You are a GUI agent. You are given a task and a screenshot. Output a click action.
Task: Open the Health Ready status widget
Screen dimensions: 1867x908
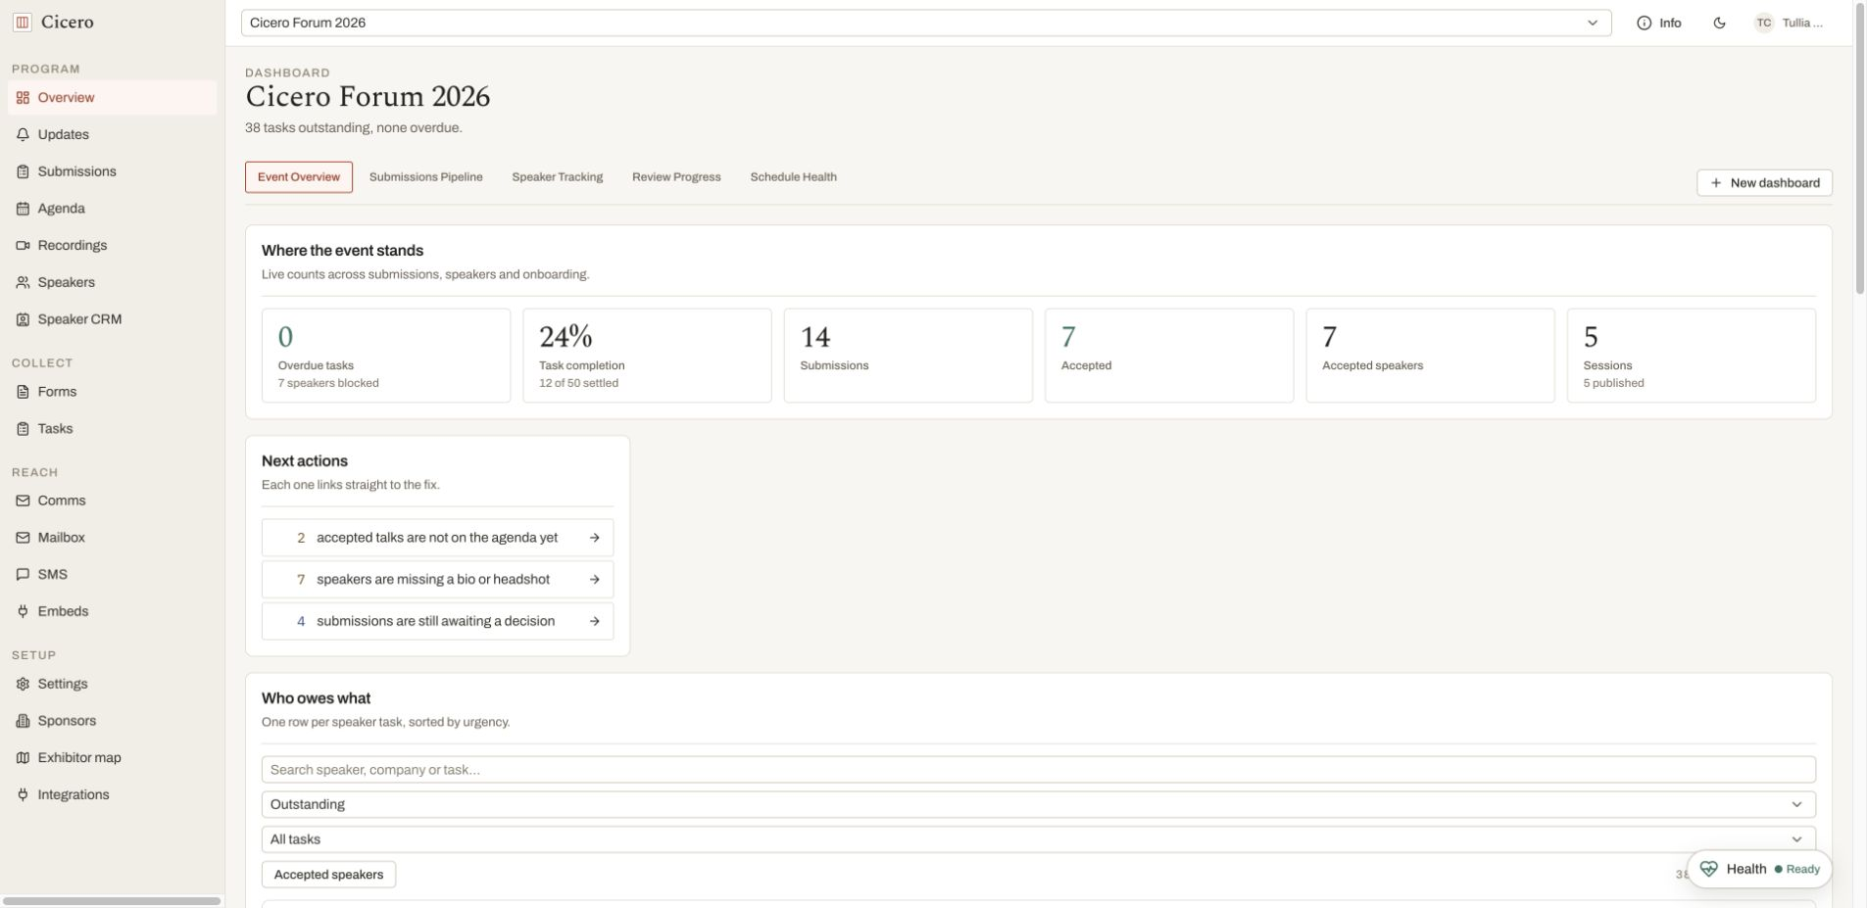click(x=1759, y=869)
